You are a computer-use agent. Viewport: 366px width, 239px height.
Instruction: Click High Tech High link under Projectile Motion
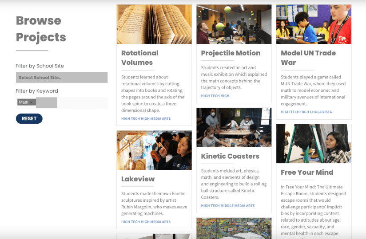215,96
